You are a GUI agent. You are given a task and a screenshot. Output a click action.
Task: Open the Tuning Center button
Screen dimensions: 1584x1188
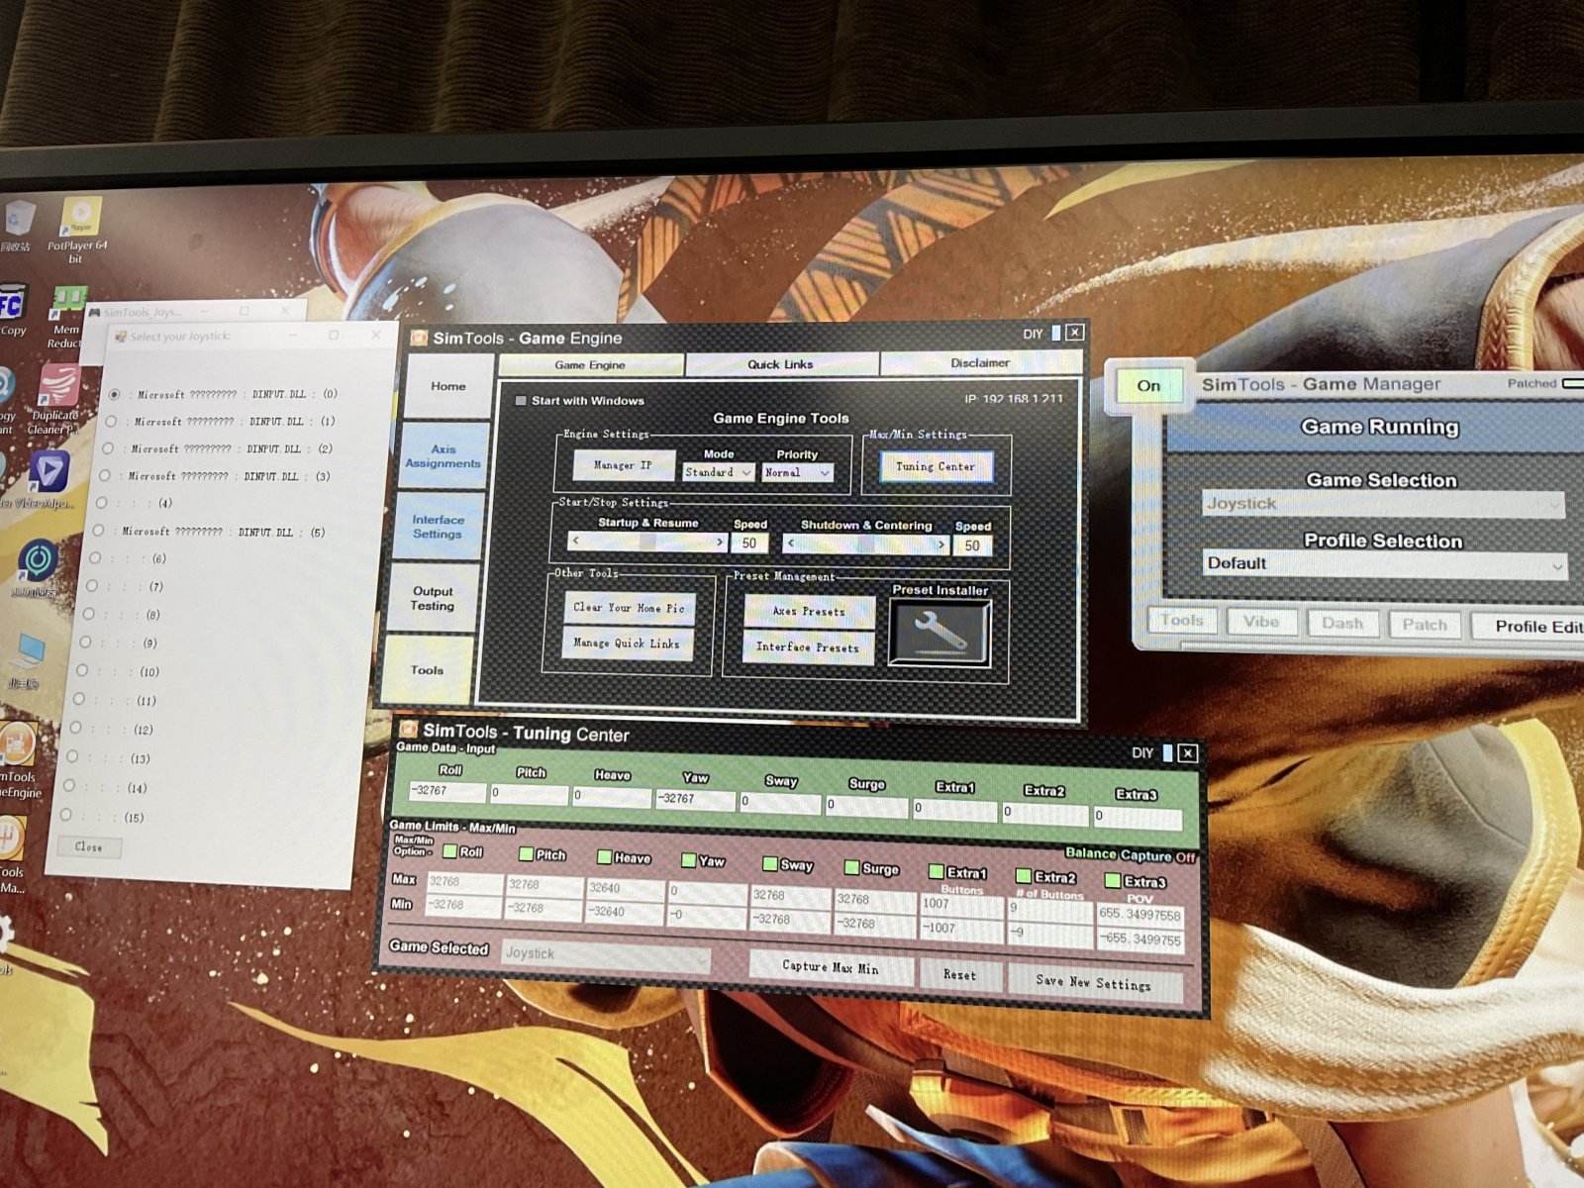click(x=936, y=466)
